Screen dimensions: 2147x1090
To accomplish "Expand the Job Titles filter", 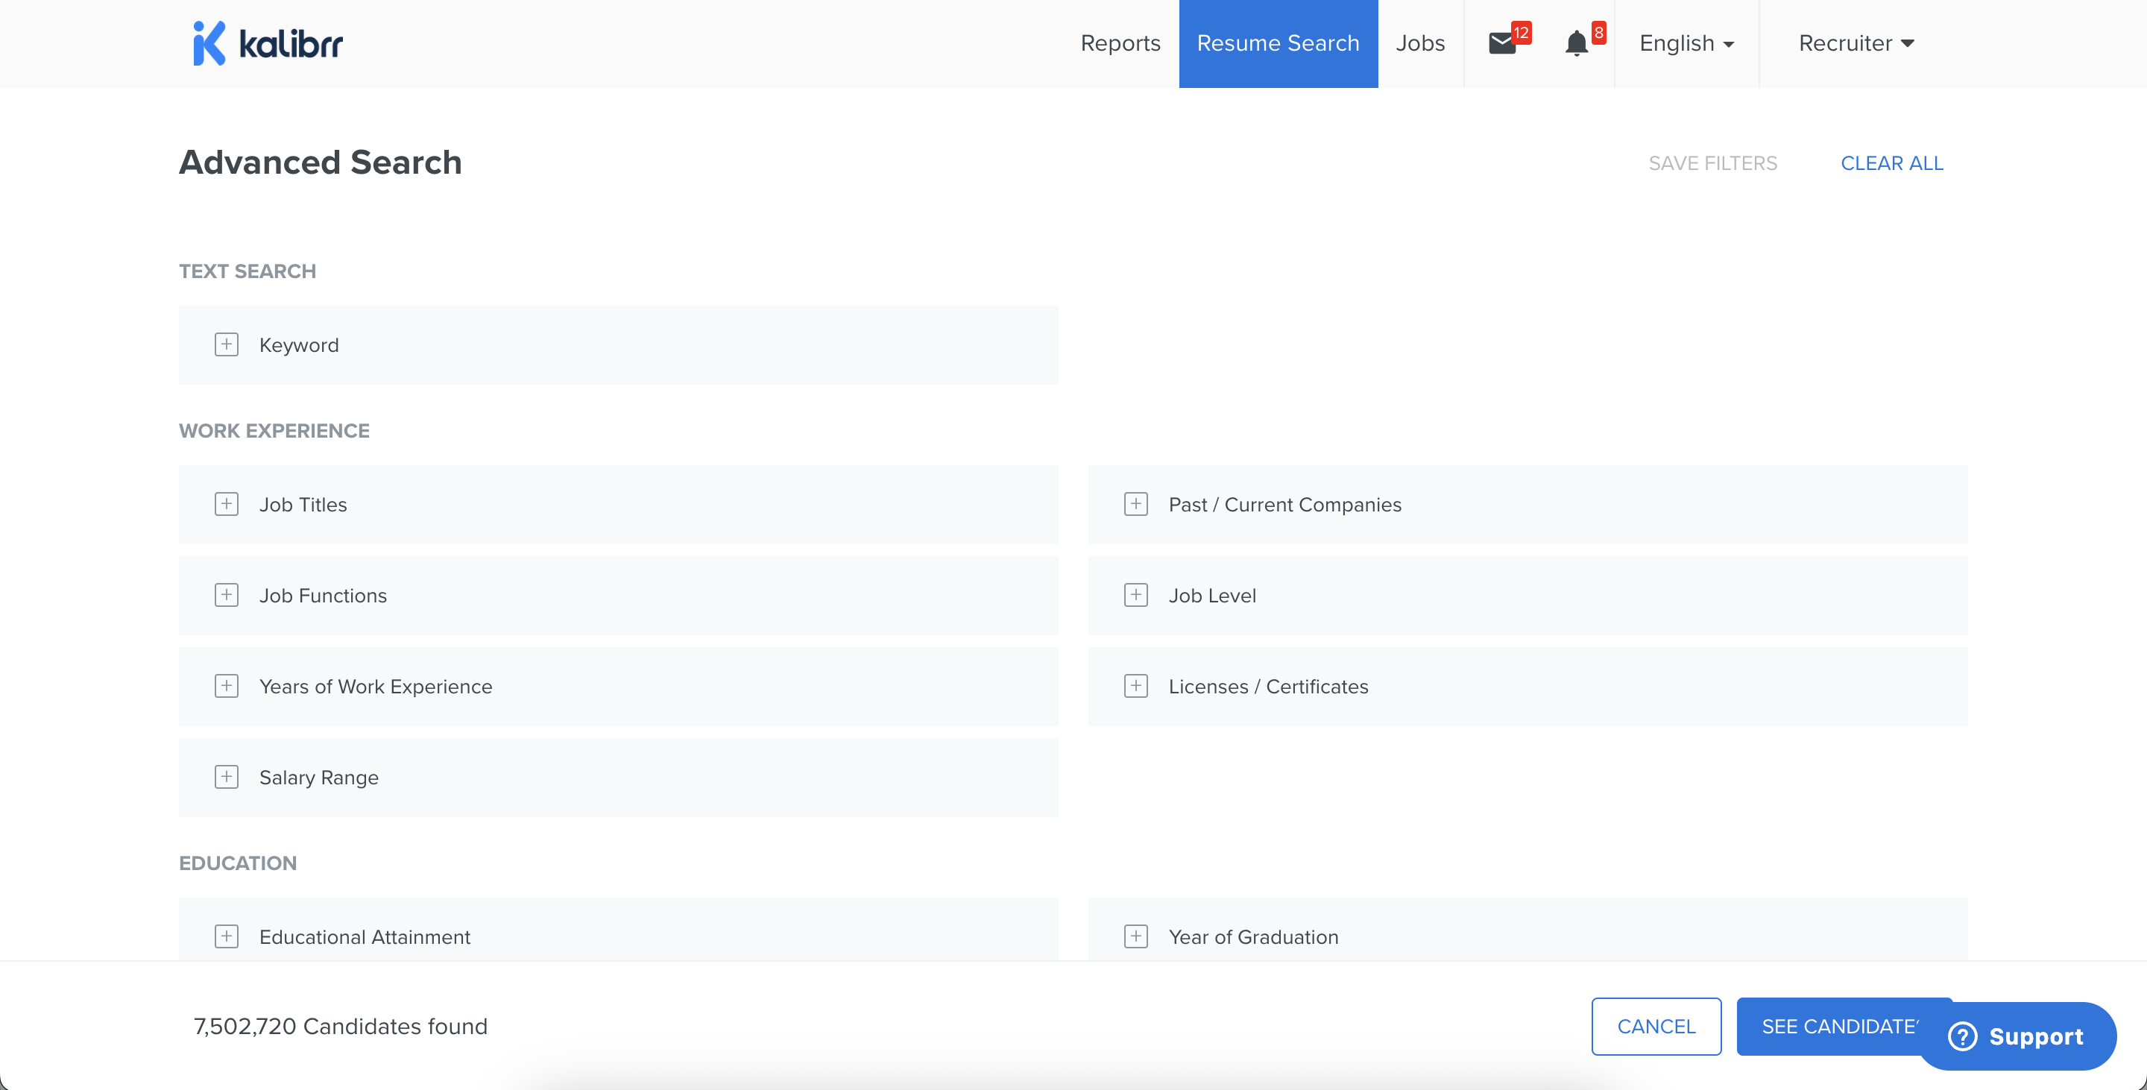I will click(226, 503).
